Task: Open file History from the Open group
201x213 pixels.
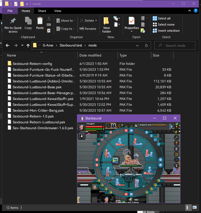Action: coord(143,31)
